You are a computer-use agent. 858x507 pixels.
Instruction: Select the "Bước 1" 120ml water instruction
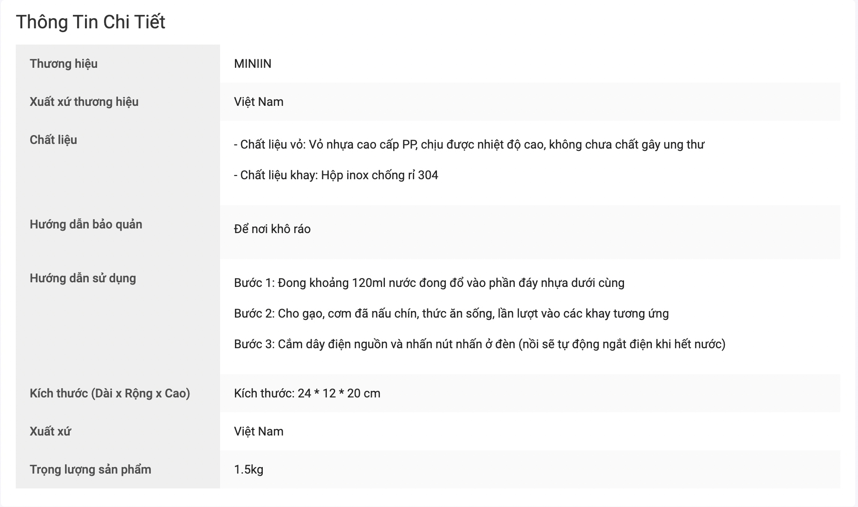(429, 283)
